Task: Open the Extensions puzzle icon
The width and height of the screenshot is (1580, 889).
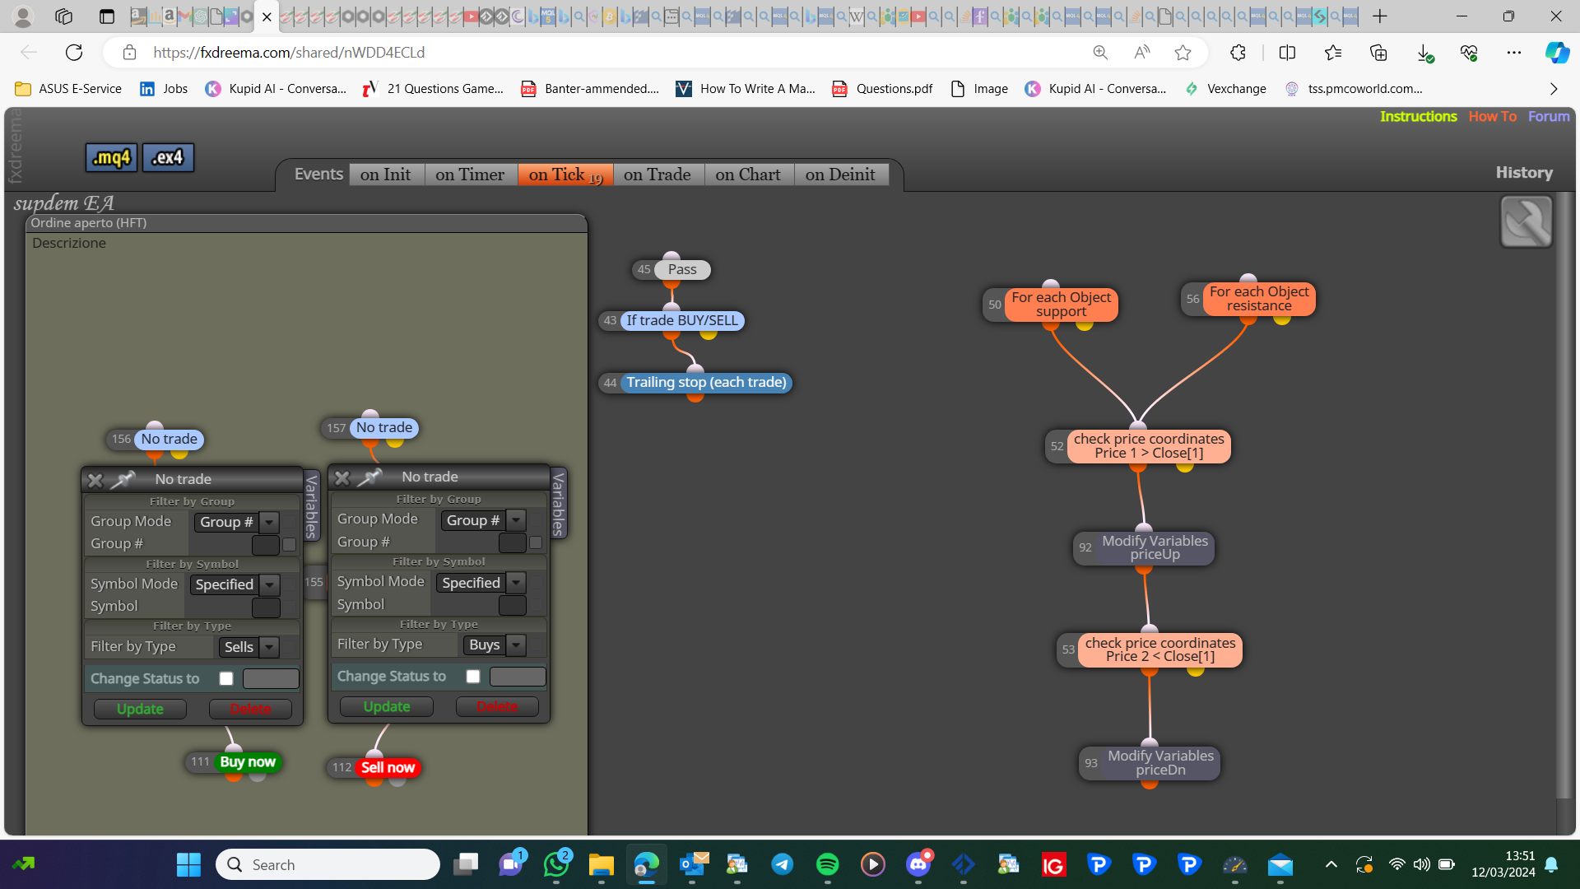Action: click(1238, 53)
